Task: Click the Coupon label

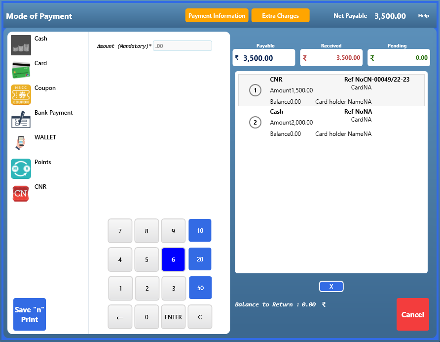Action: 45,88
